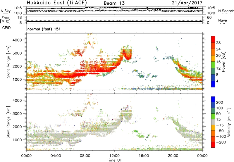Click the "100" tick on Velocity colorbar
This screenshot has height=162, width=234.
220,108
